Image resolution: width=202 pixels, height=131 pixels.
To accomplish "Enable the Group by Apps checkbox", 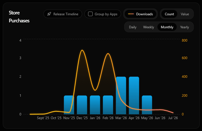I will click(x=90, y=14).
